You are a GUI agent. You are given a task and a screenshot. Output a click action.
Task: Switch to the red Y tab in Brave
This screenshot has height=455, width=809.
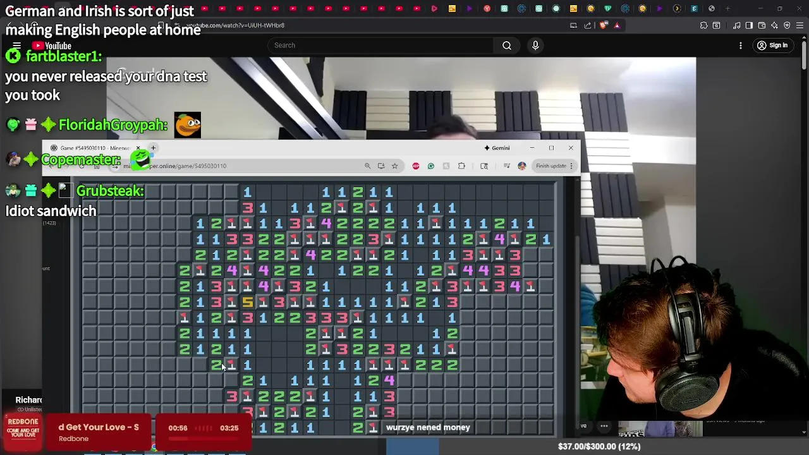pyautogui.click(x=487, y=9)
